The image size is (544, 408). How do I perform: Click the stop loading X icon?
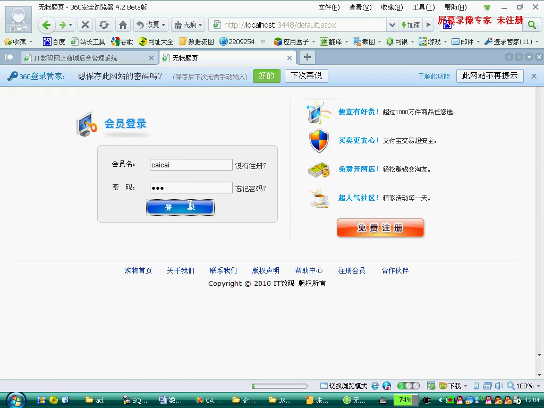pos(85,25)
